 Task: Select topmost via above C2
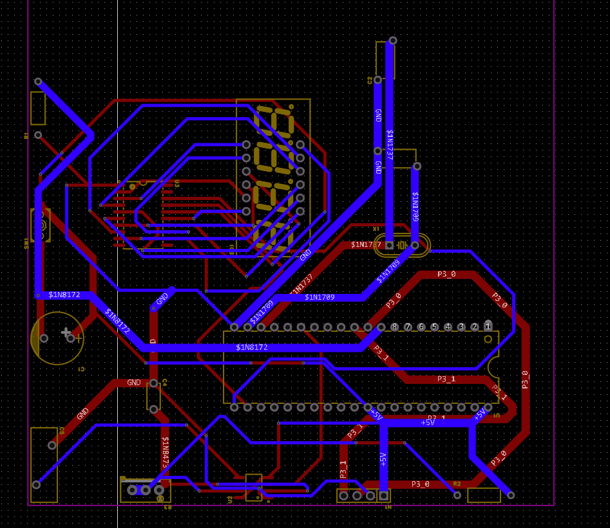pyautogui.click(x=393, y=41)
